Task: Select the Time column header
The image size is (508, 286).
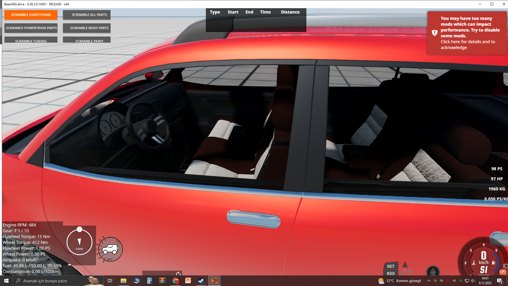Action: click(x=265, y=12)
